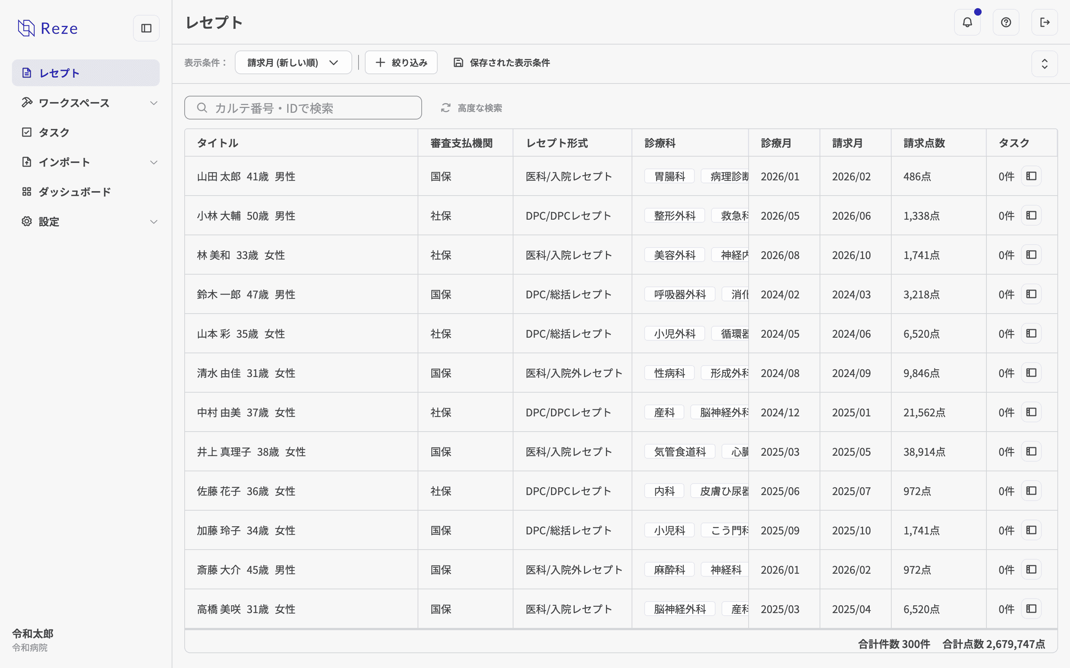This screenshot has width=1070, height=668.
Task: Open the 請求月 (新しい順) sort dropdown
Action: tap(293, 62)
